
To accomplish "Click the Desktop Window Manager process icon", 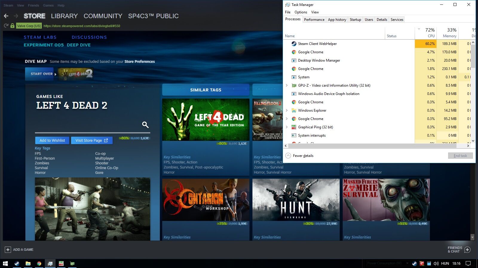I will click(294, 60).
